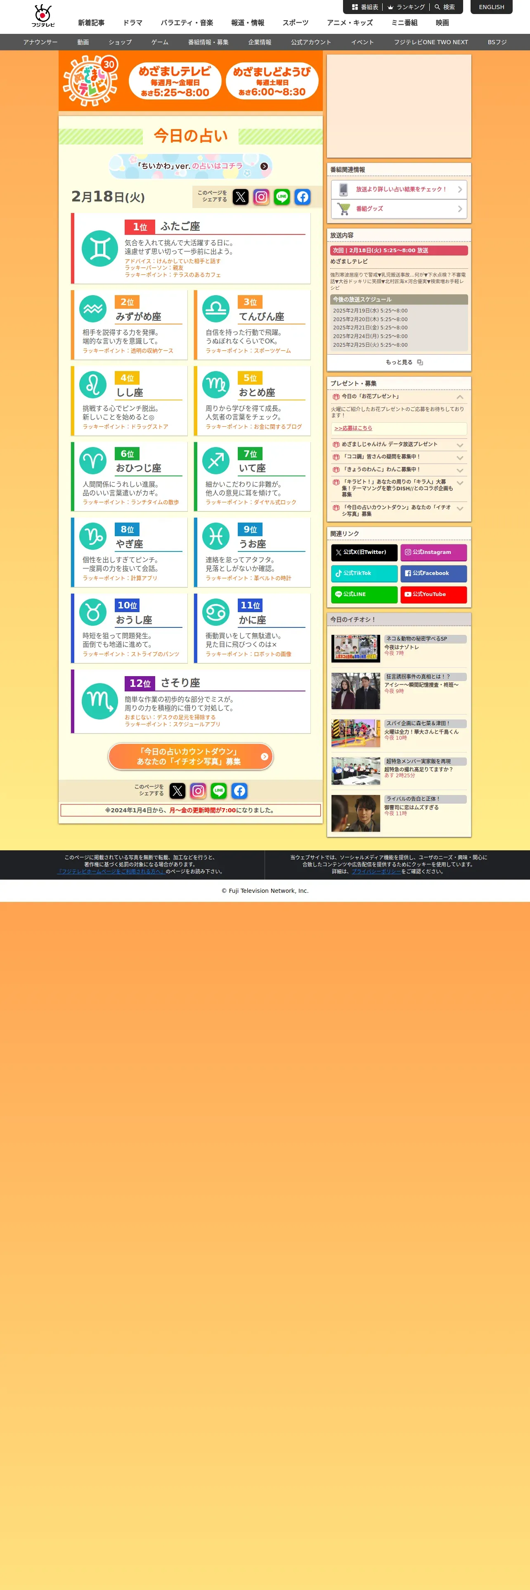Click the しし座 Leo icon
This screenshot has width=530, height=1590.
93,385
